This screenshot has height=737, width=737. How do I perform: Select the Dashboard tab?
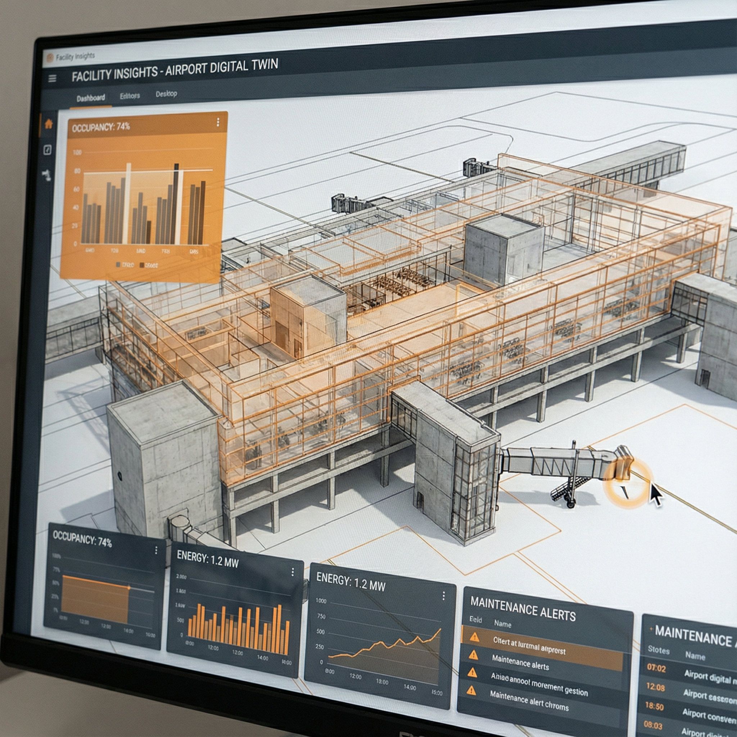(x=90, y=98)
